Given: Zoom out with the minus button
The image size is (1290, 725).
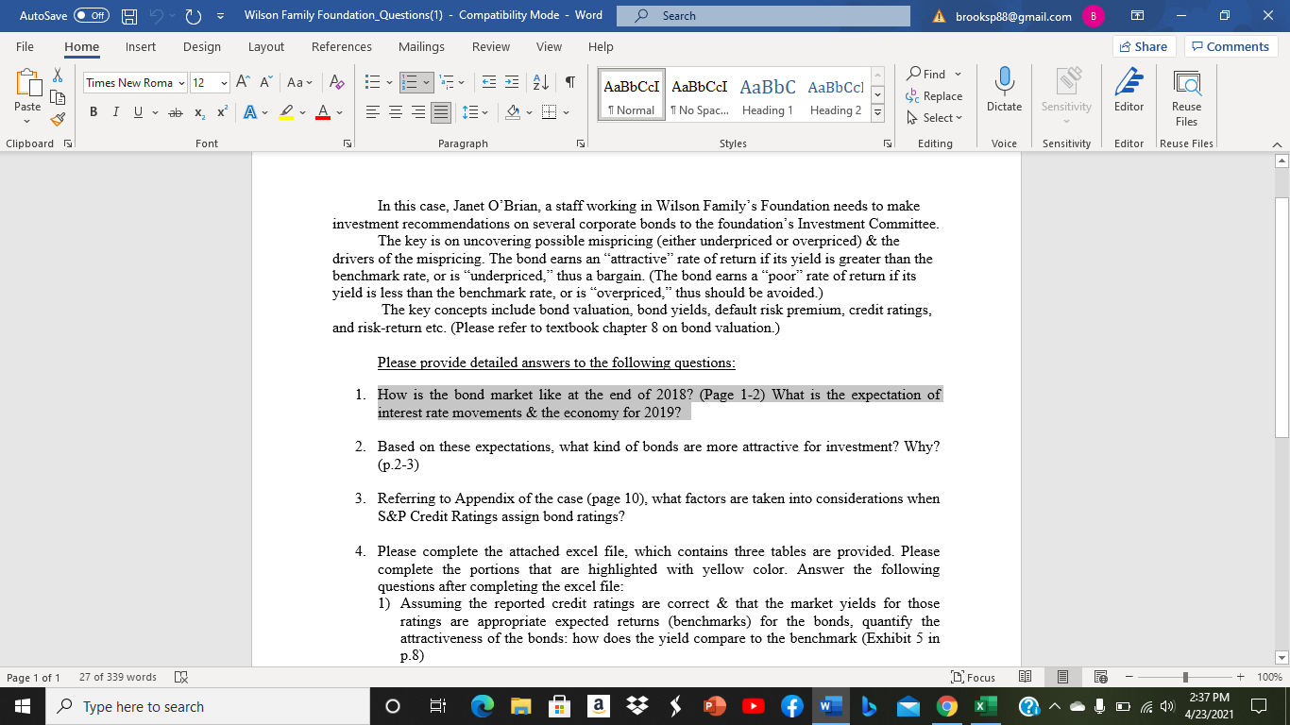Looking at the screenshot, I should click(x=1130, y=677).
